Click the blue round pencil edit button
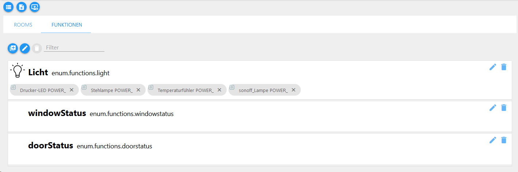 [25, 48]
